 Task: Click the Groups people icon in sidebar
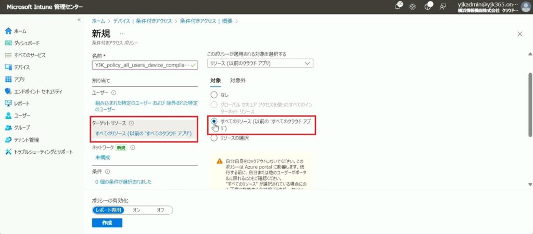point(8,127)
